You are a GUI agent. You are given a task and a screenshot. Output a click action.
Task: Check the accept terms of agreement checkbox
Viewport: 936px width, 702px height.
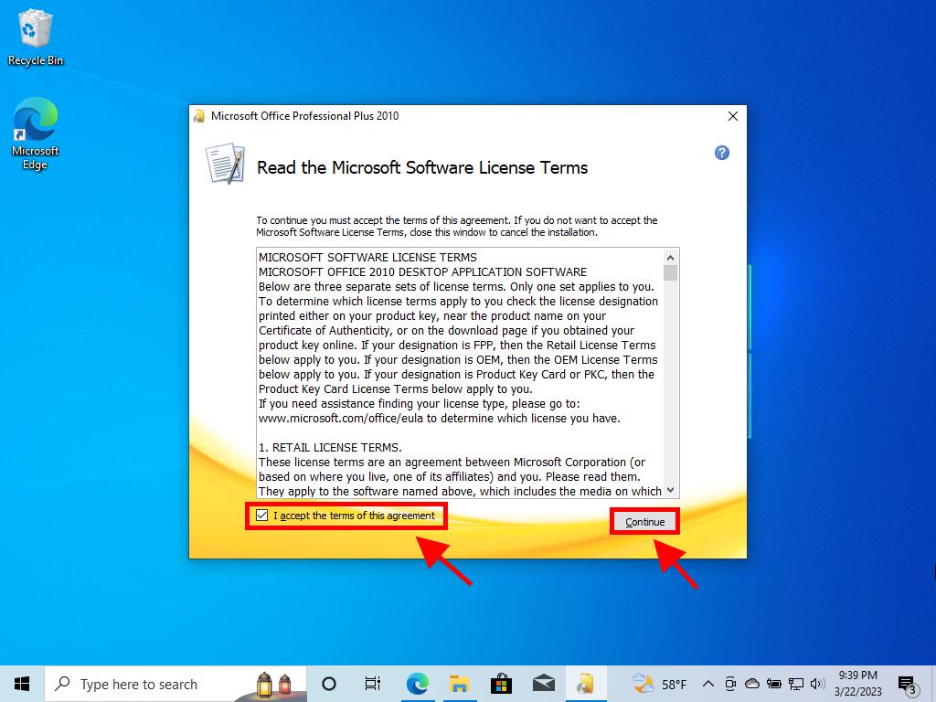[x=262, y=516]
